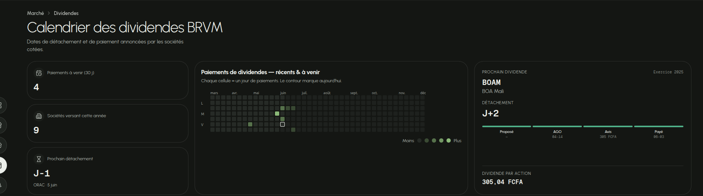The height and width of the screenshot is (196, 703).
Task: Go to the Marché breadcrumb
Action: click(x=35, y=13)
